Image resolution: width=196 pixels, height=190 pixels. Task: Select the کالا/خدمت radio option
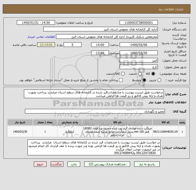click(123, 74)
